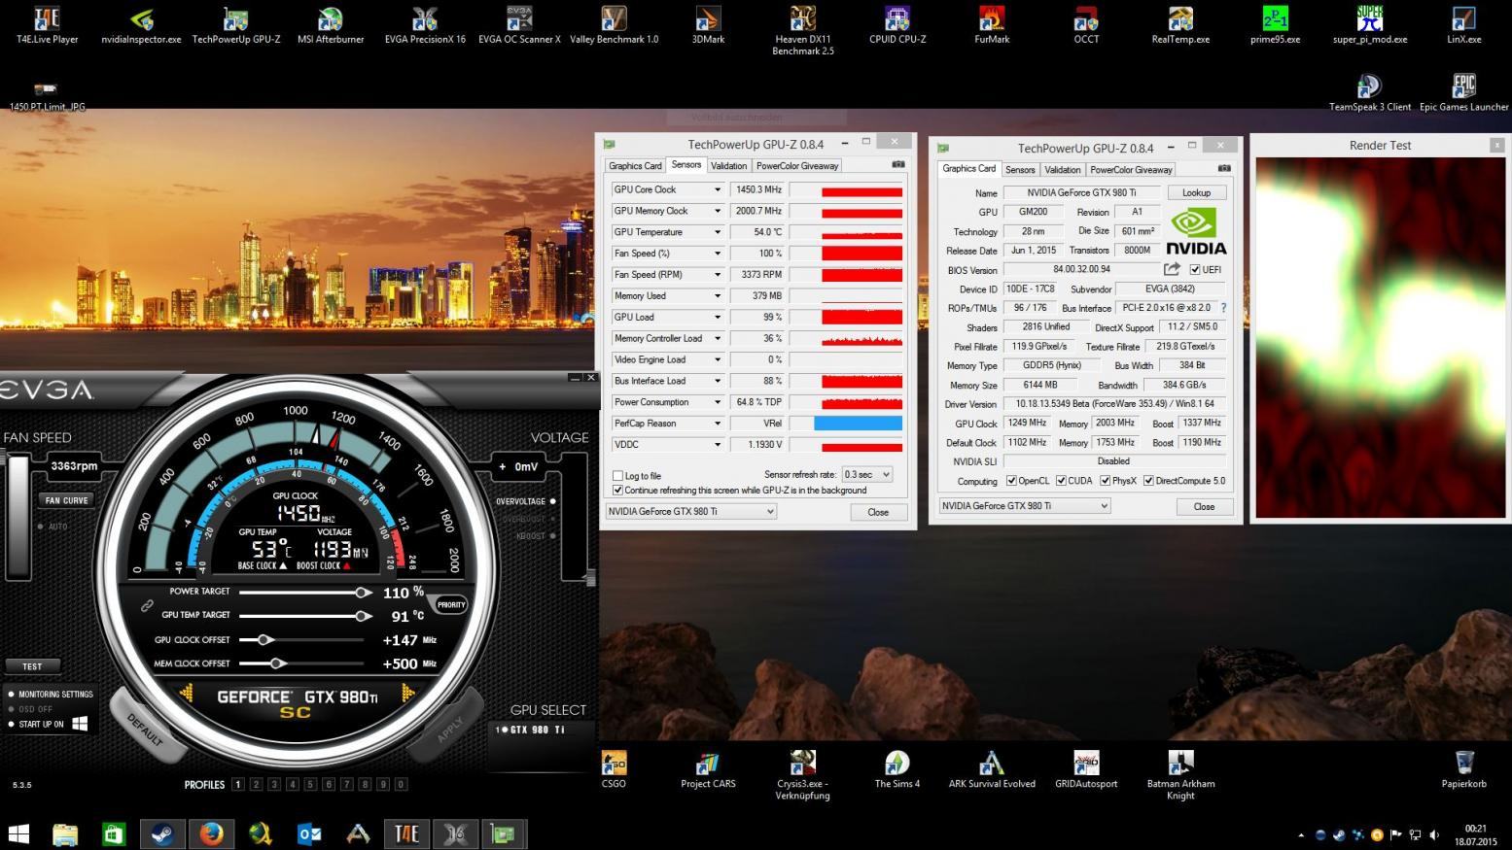This screenshot has width=1512, height=850.
Task: Open MSI Afterburner desktop icon
Action: coord(331,25)
